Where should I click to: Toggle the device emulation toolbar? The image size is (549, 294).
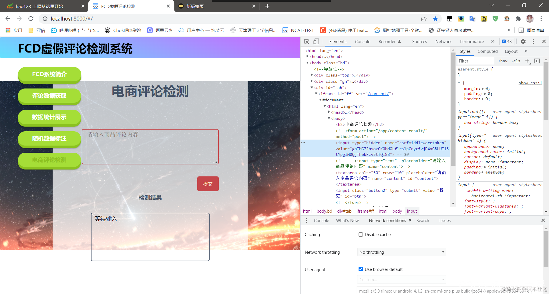[316, 42]
